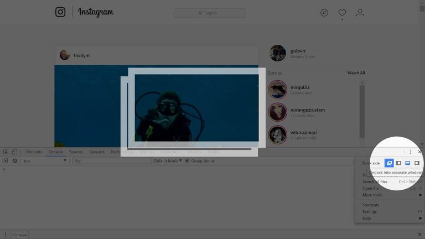Activate the DevTools inspect element icon

pos(6,152)
